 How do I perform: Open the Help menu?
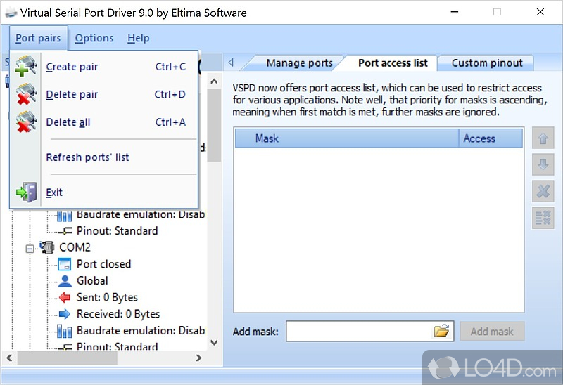[139, 38]
